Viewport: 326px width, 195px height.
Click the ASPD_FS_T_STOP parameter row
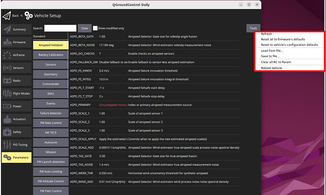click(x=155, y=96)
